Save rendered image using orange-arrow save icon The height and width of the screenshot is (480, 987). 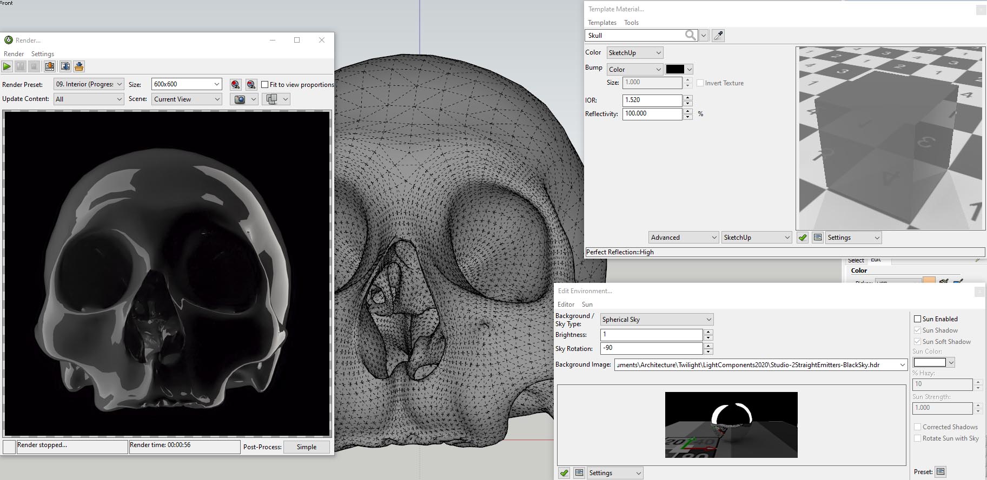coord(50,66)
